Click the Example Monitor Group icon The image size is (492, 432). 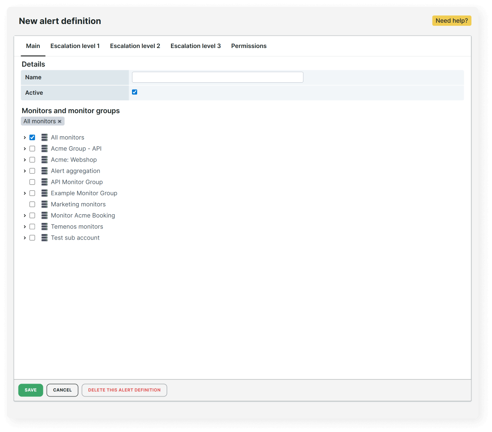(x=45, y=193)
